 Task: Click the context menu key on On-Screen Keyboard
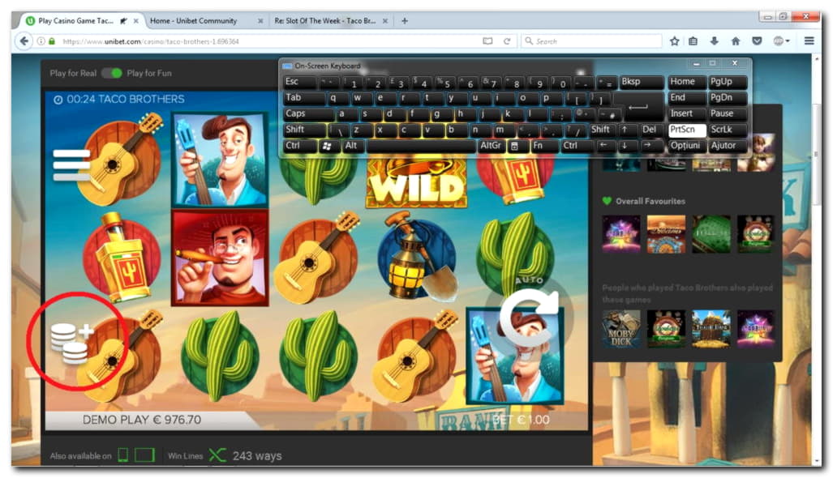click(x=517, y=145)
